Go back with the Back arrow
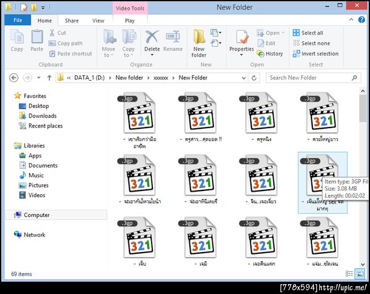 pos(14,78)
